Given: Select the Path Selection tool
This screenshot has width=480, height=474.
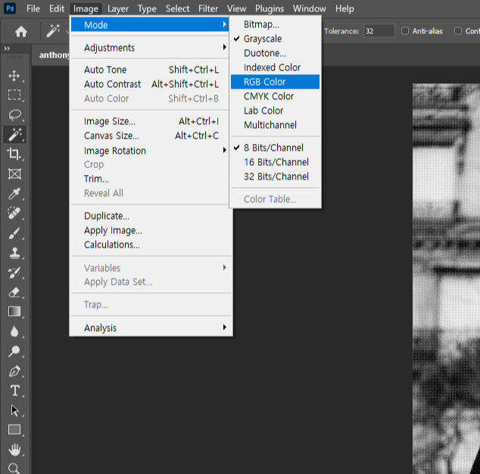Looking at the screenshot, I should (14, 410).
